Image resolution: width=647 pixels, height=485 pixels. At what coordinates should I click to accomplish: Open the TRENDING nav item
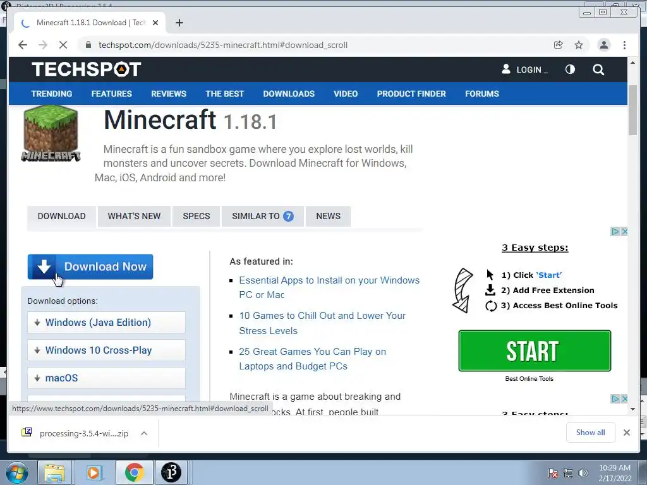point(52,93)
